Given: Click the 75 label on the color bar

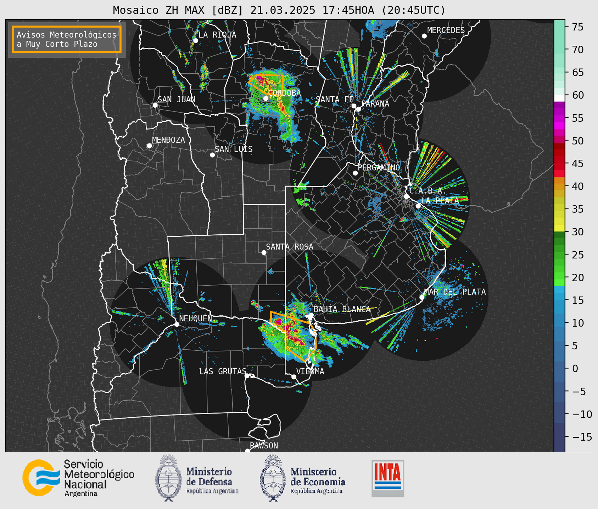Looking at the screenshot, I should tap(578, 27).
